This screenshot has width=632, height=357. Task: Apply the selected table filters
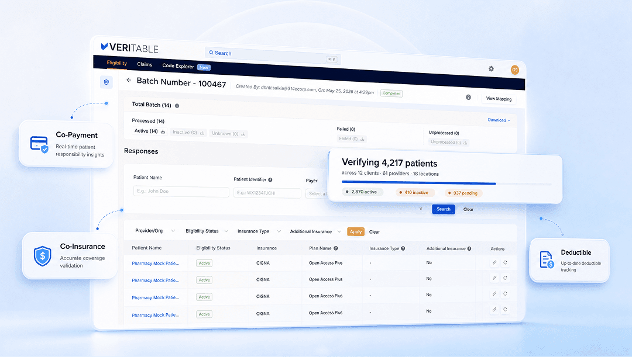pyautogui.click(x=356, y=232)
